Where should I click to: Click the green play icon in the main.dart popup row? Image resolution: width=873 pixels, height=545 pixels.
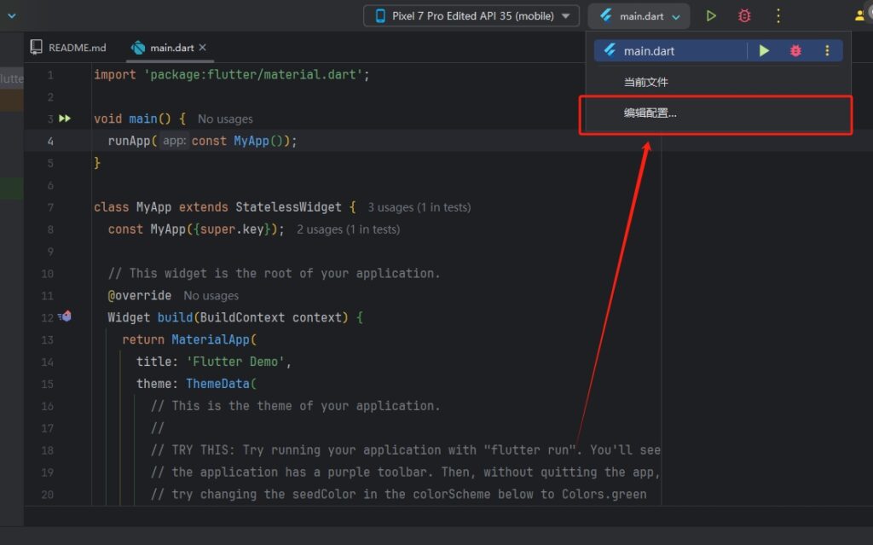tap(764, 50)
